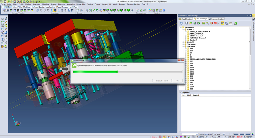The height and width of the screenshot is (138, 255).
Task: Collapse the Bande. 1 node
Action: (x=183, y=29)
